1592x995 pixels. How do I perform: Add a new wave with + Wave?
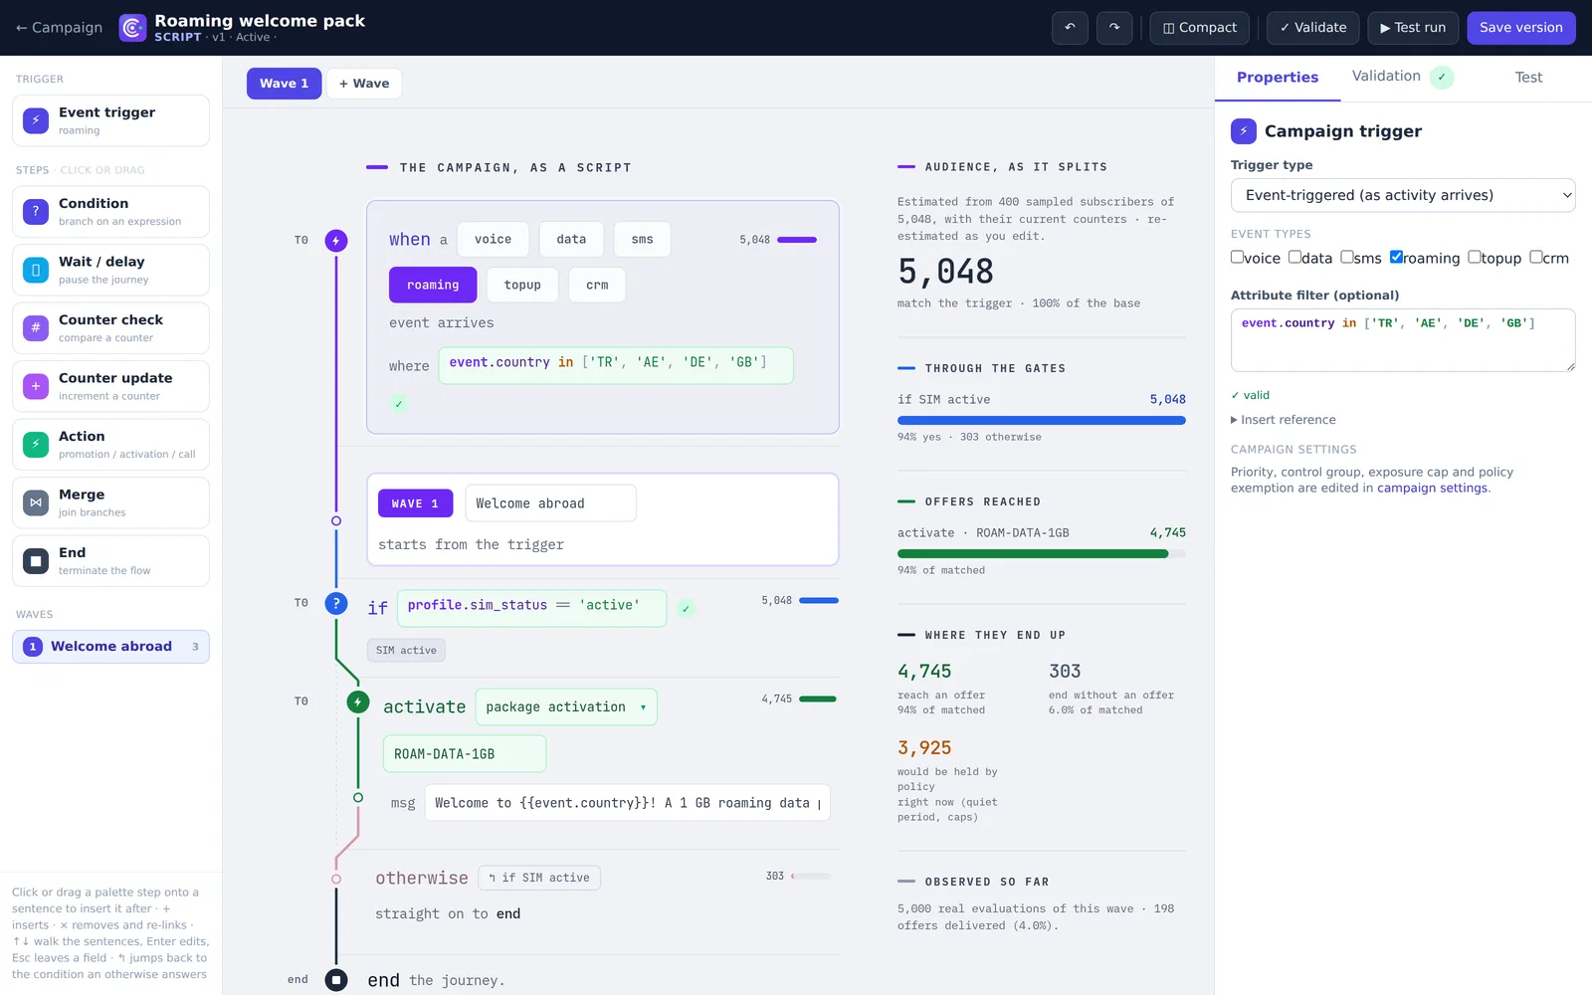[364, 84]
